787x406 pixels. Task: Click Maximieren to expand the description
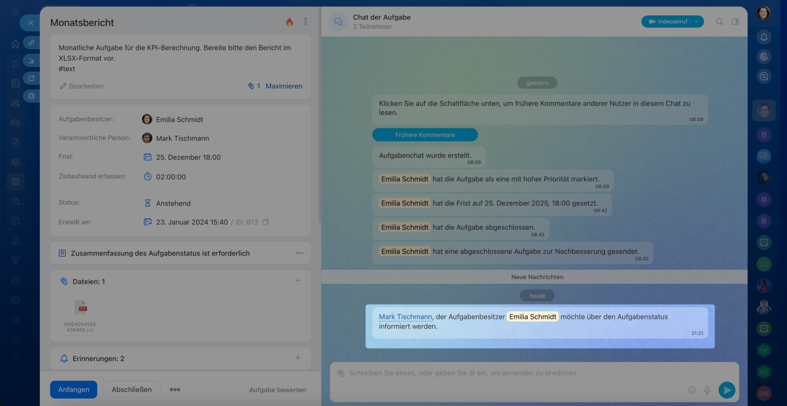(x=283, y=86)
